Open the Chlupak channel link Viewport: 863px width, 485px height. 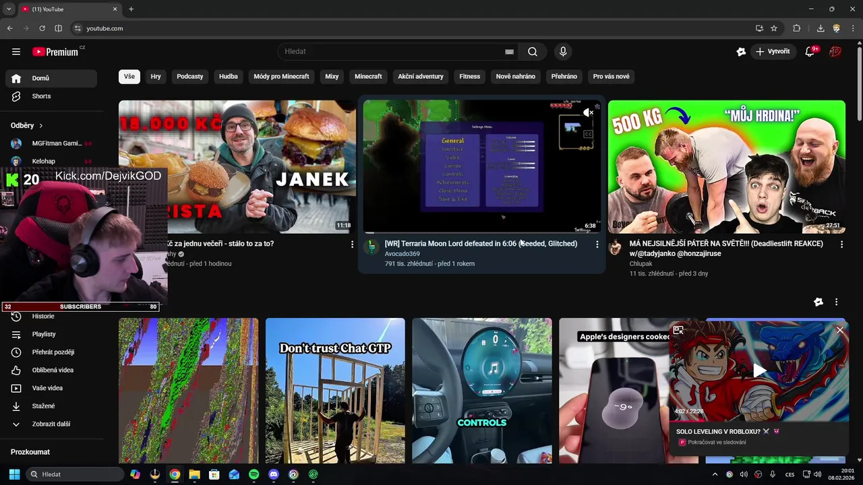tap(641, 264)
